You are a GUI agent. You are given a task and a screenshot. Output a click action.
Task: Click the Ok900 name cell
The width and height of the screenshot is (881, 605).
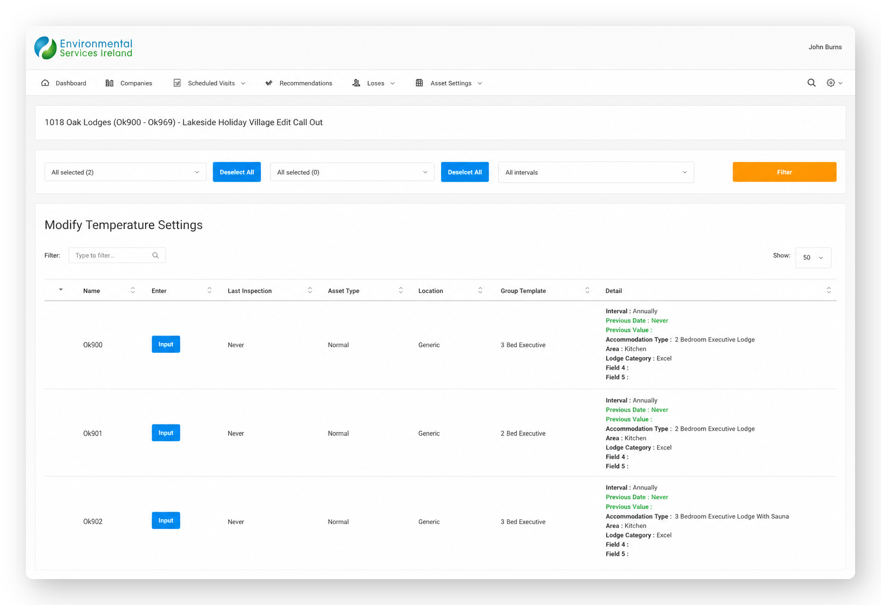pos(93,345)
